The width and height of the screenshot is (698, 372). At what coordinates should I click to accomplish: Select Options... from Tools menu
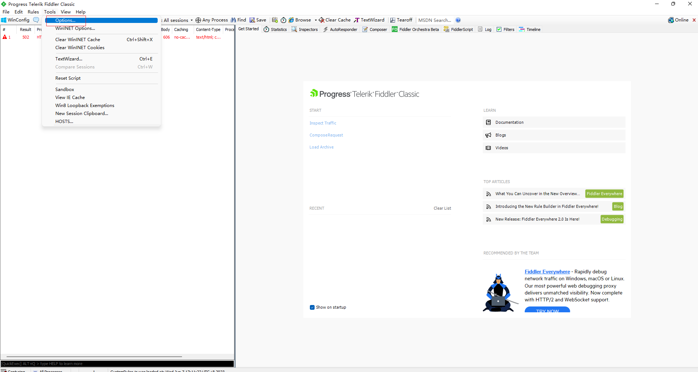point(101,20)
